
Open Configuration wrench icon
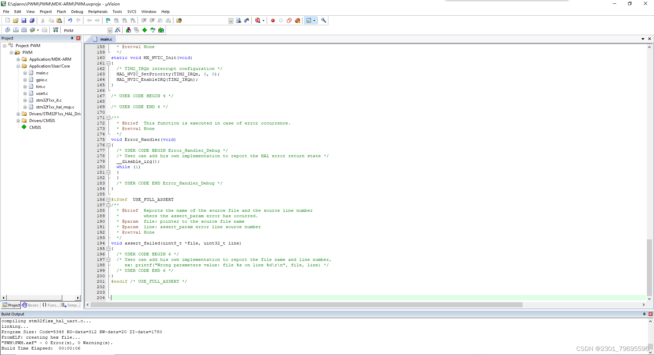coord(324,20)
